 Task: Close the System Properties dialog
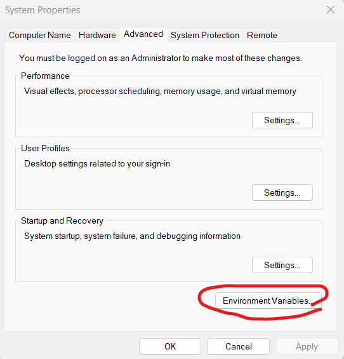click(331, 10)
